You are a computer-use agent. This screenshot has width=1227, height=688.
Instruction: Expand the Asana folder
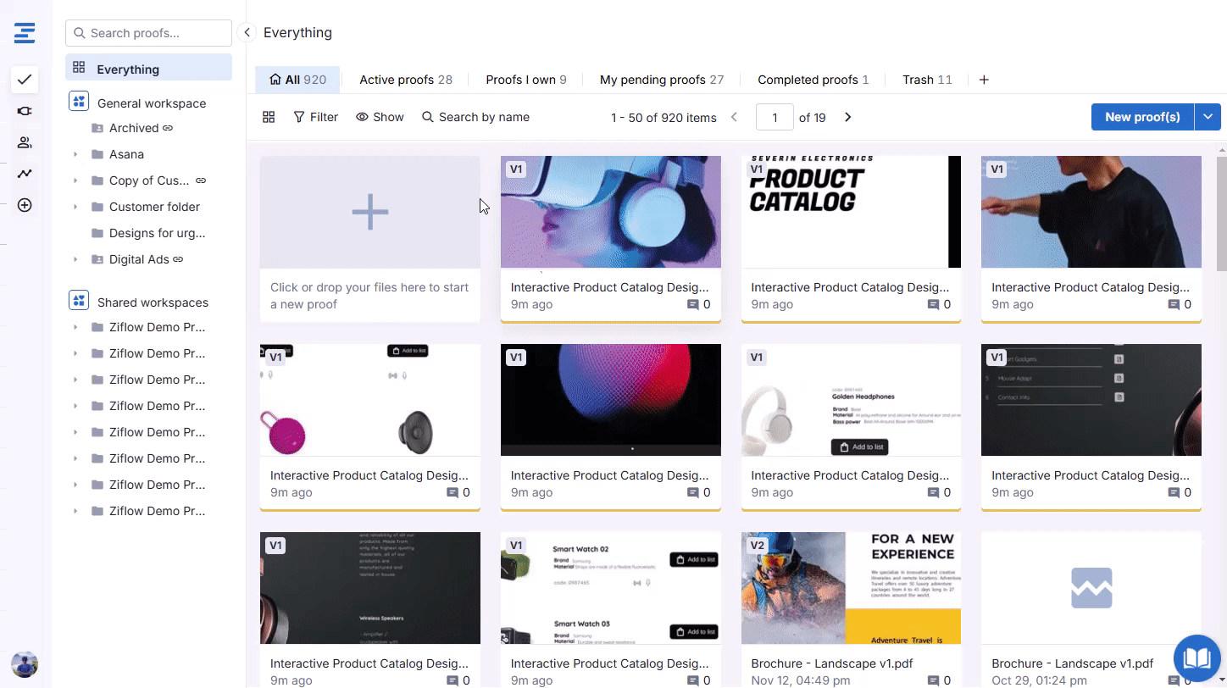tap(75, 154)
